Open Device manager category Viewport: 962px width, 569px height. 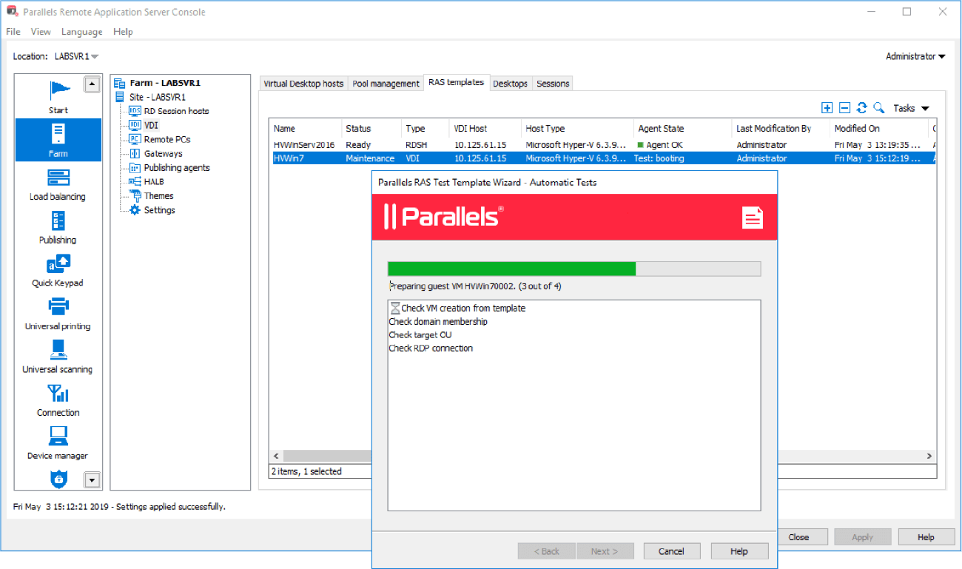58,443
